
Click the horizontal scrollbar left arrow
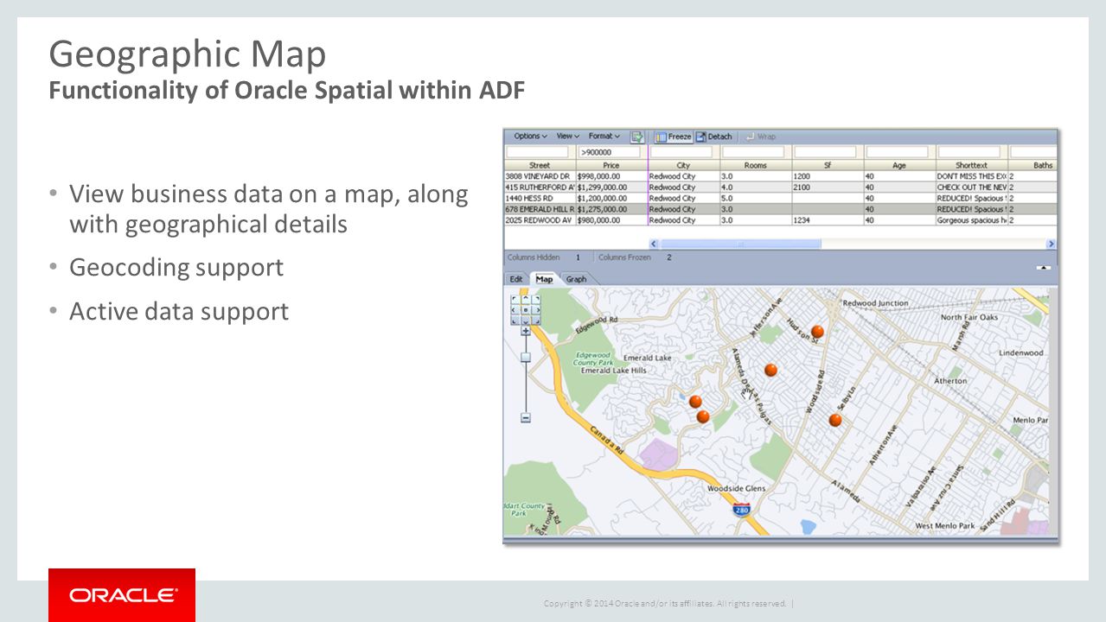(x=653, y=244)
